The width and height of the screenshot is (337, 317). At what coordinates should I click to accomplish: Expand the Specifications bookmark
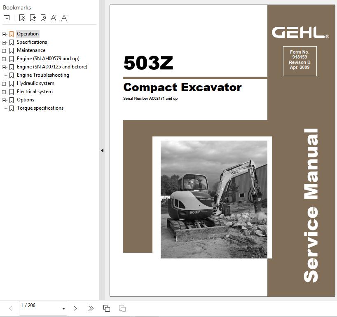[x=4, y=42]
